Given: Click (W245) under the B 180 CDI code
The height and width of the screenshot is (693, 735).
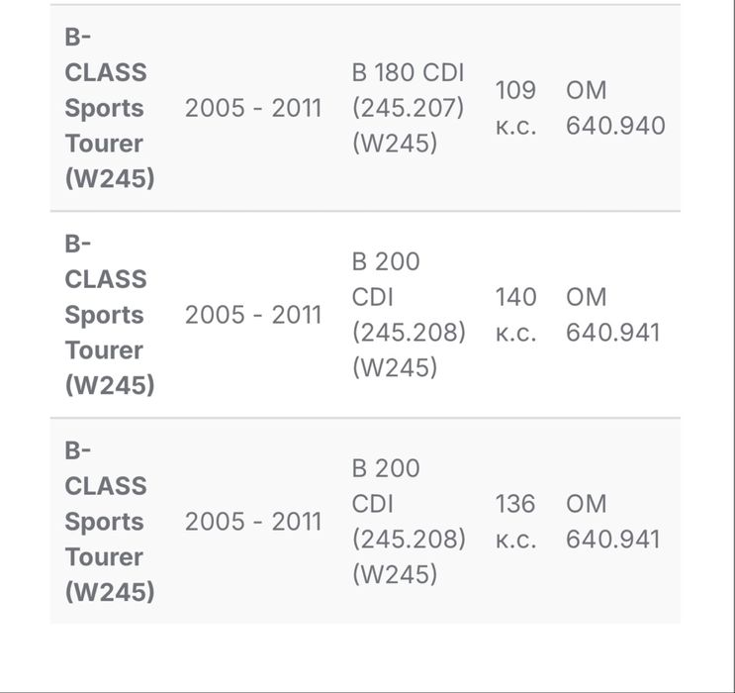Looking at the screenshot, I should tap(394, 144).
